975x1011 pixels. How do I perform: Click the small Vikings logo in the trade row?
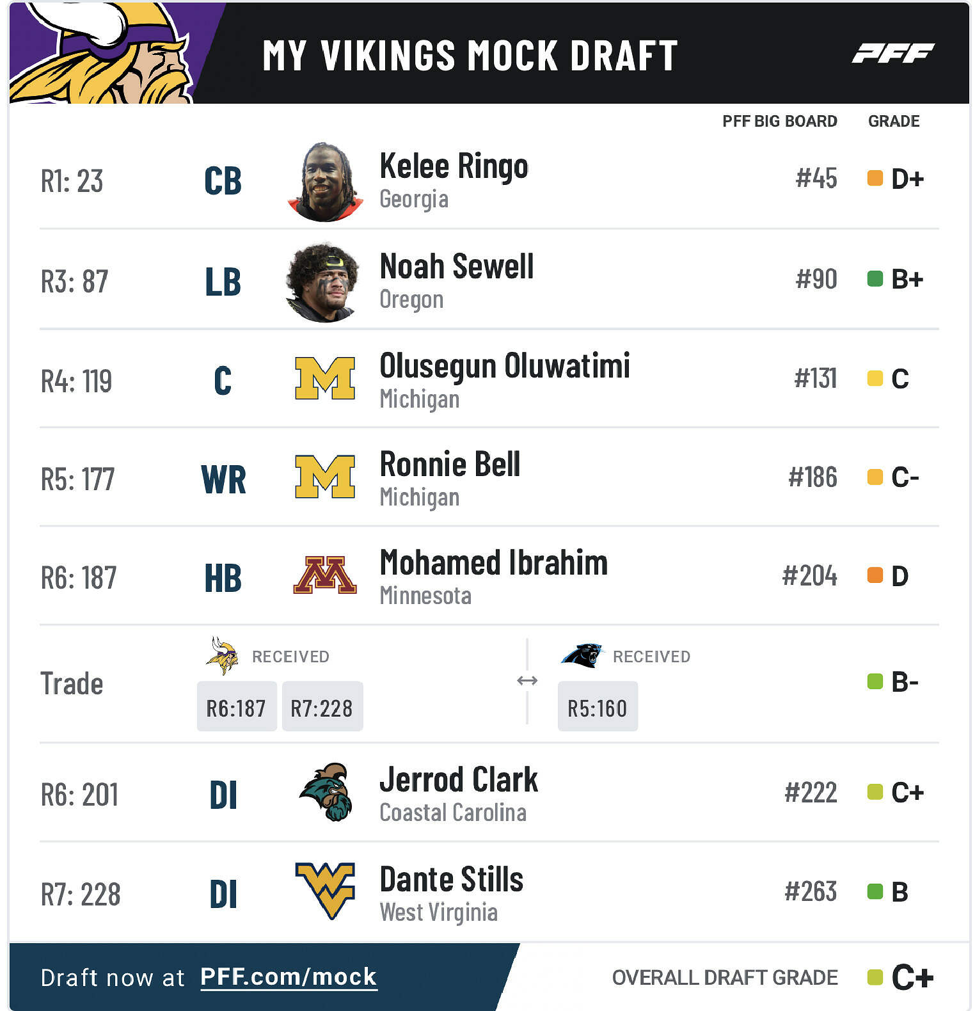(x=222, y=656)
